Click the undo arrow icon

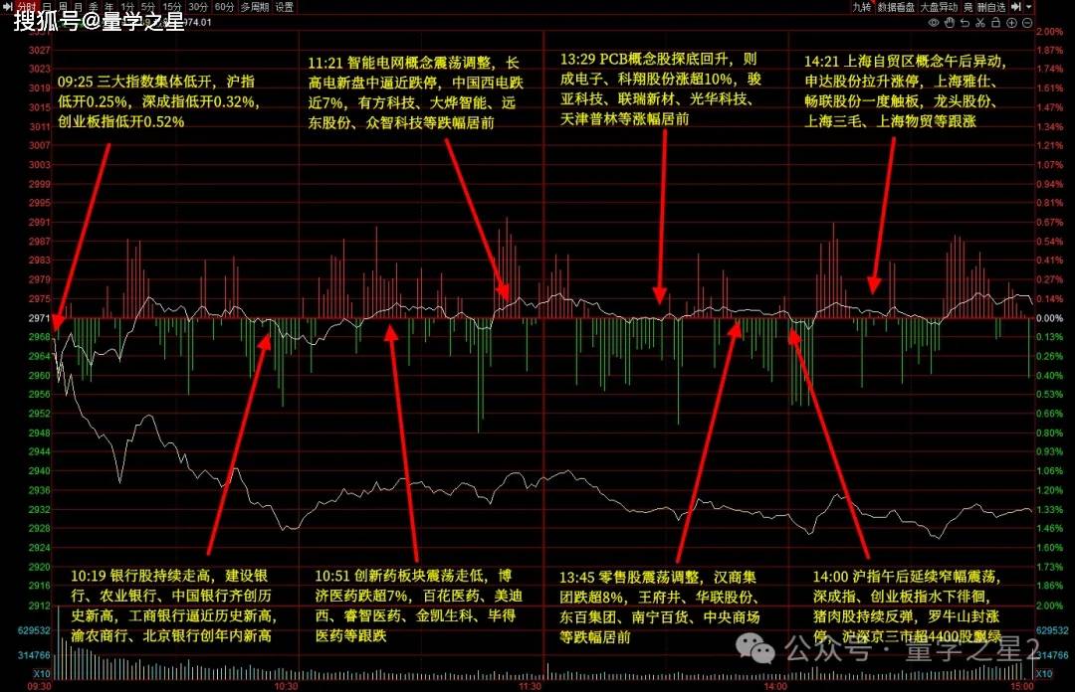[x=965, y=23]
